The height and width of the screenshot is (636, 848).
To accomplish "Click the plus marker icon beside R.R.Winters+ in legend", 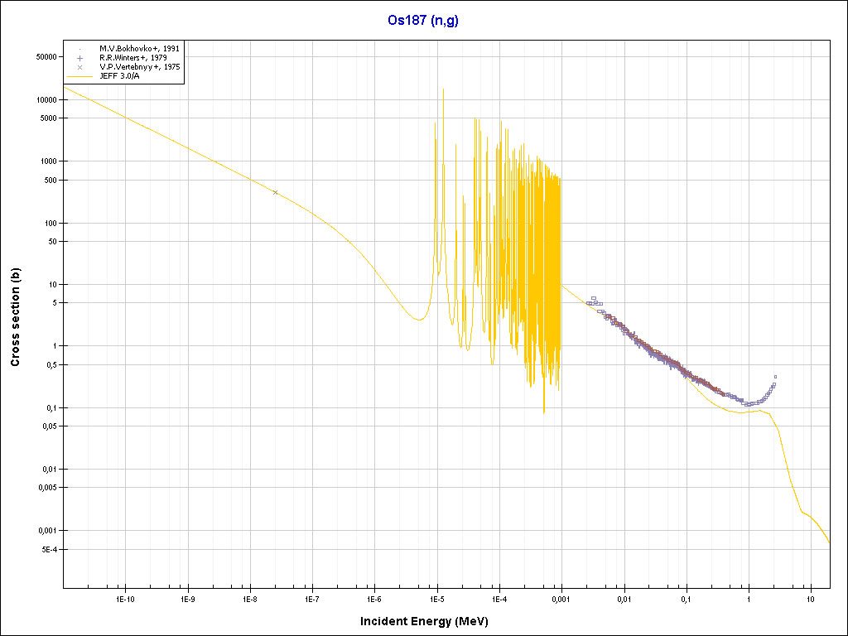I will (79, 58).
